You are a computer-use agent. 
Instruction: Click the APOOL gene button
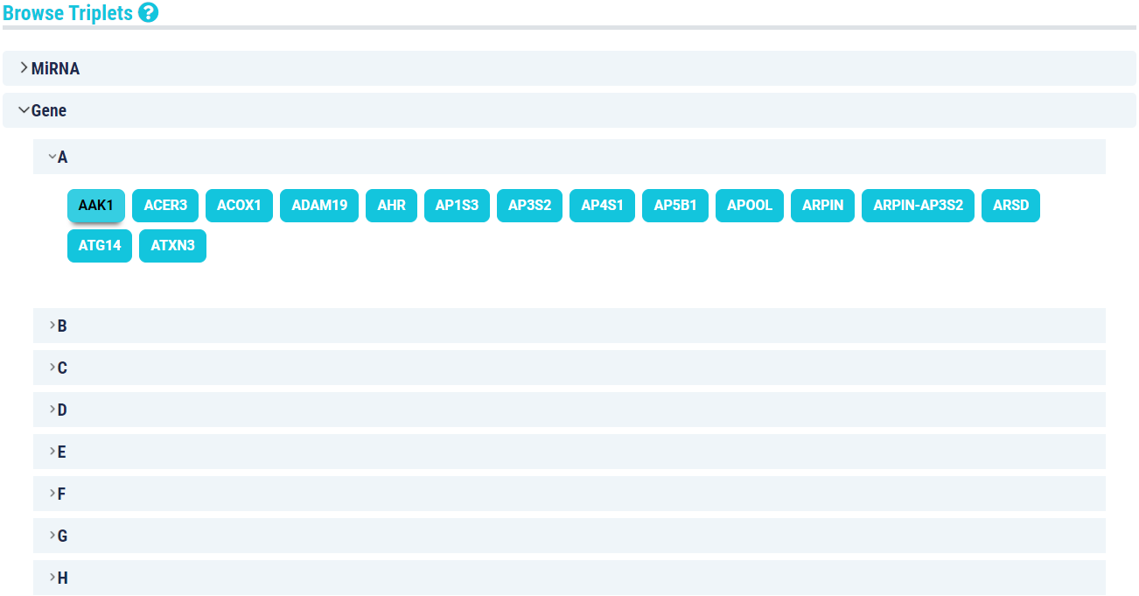[750, 206]
